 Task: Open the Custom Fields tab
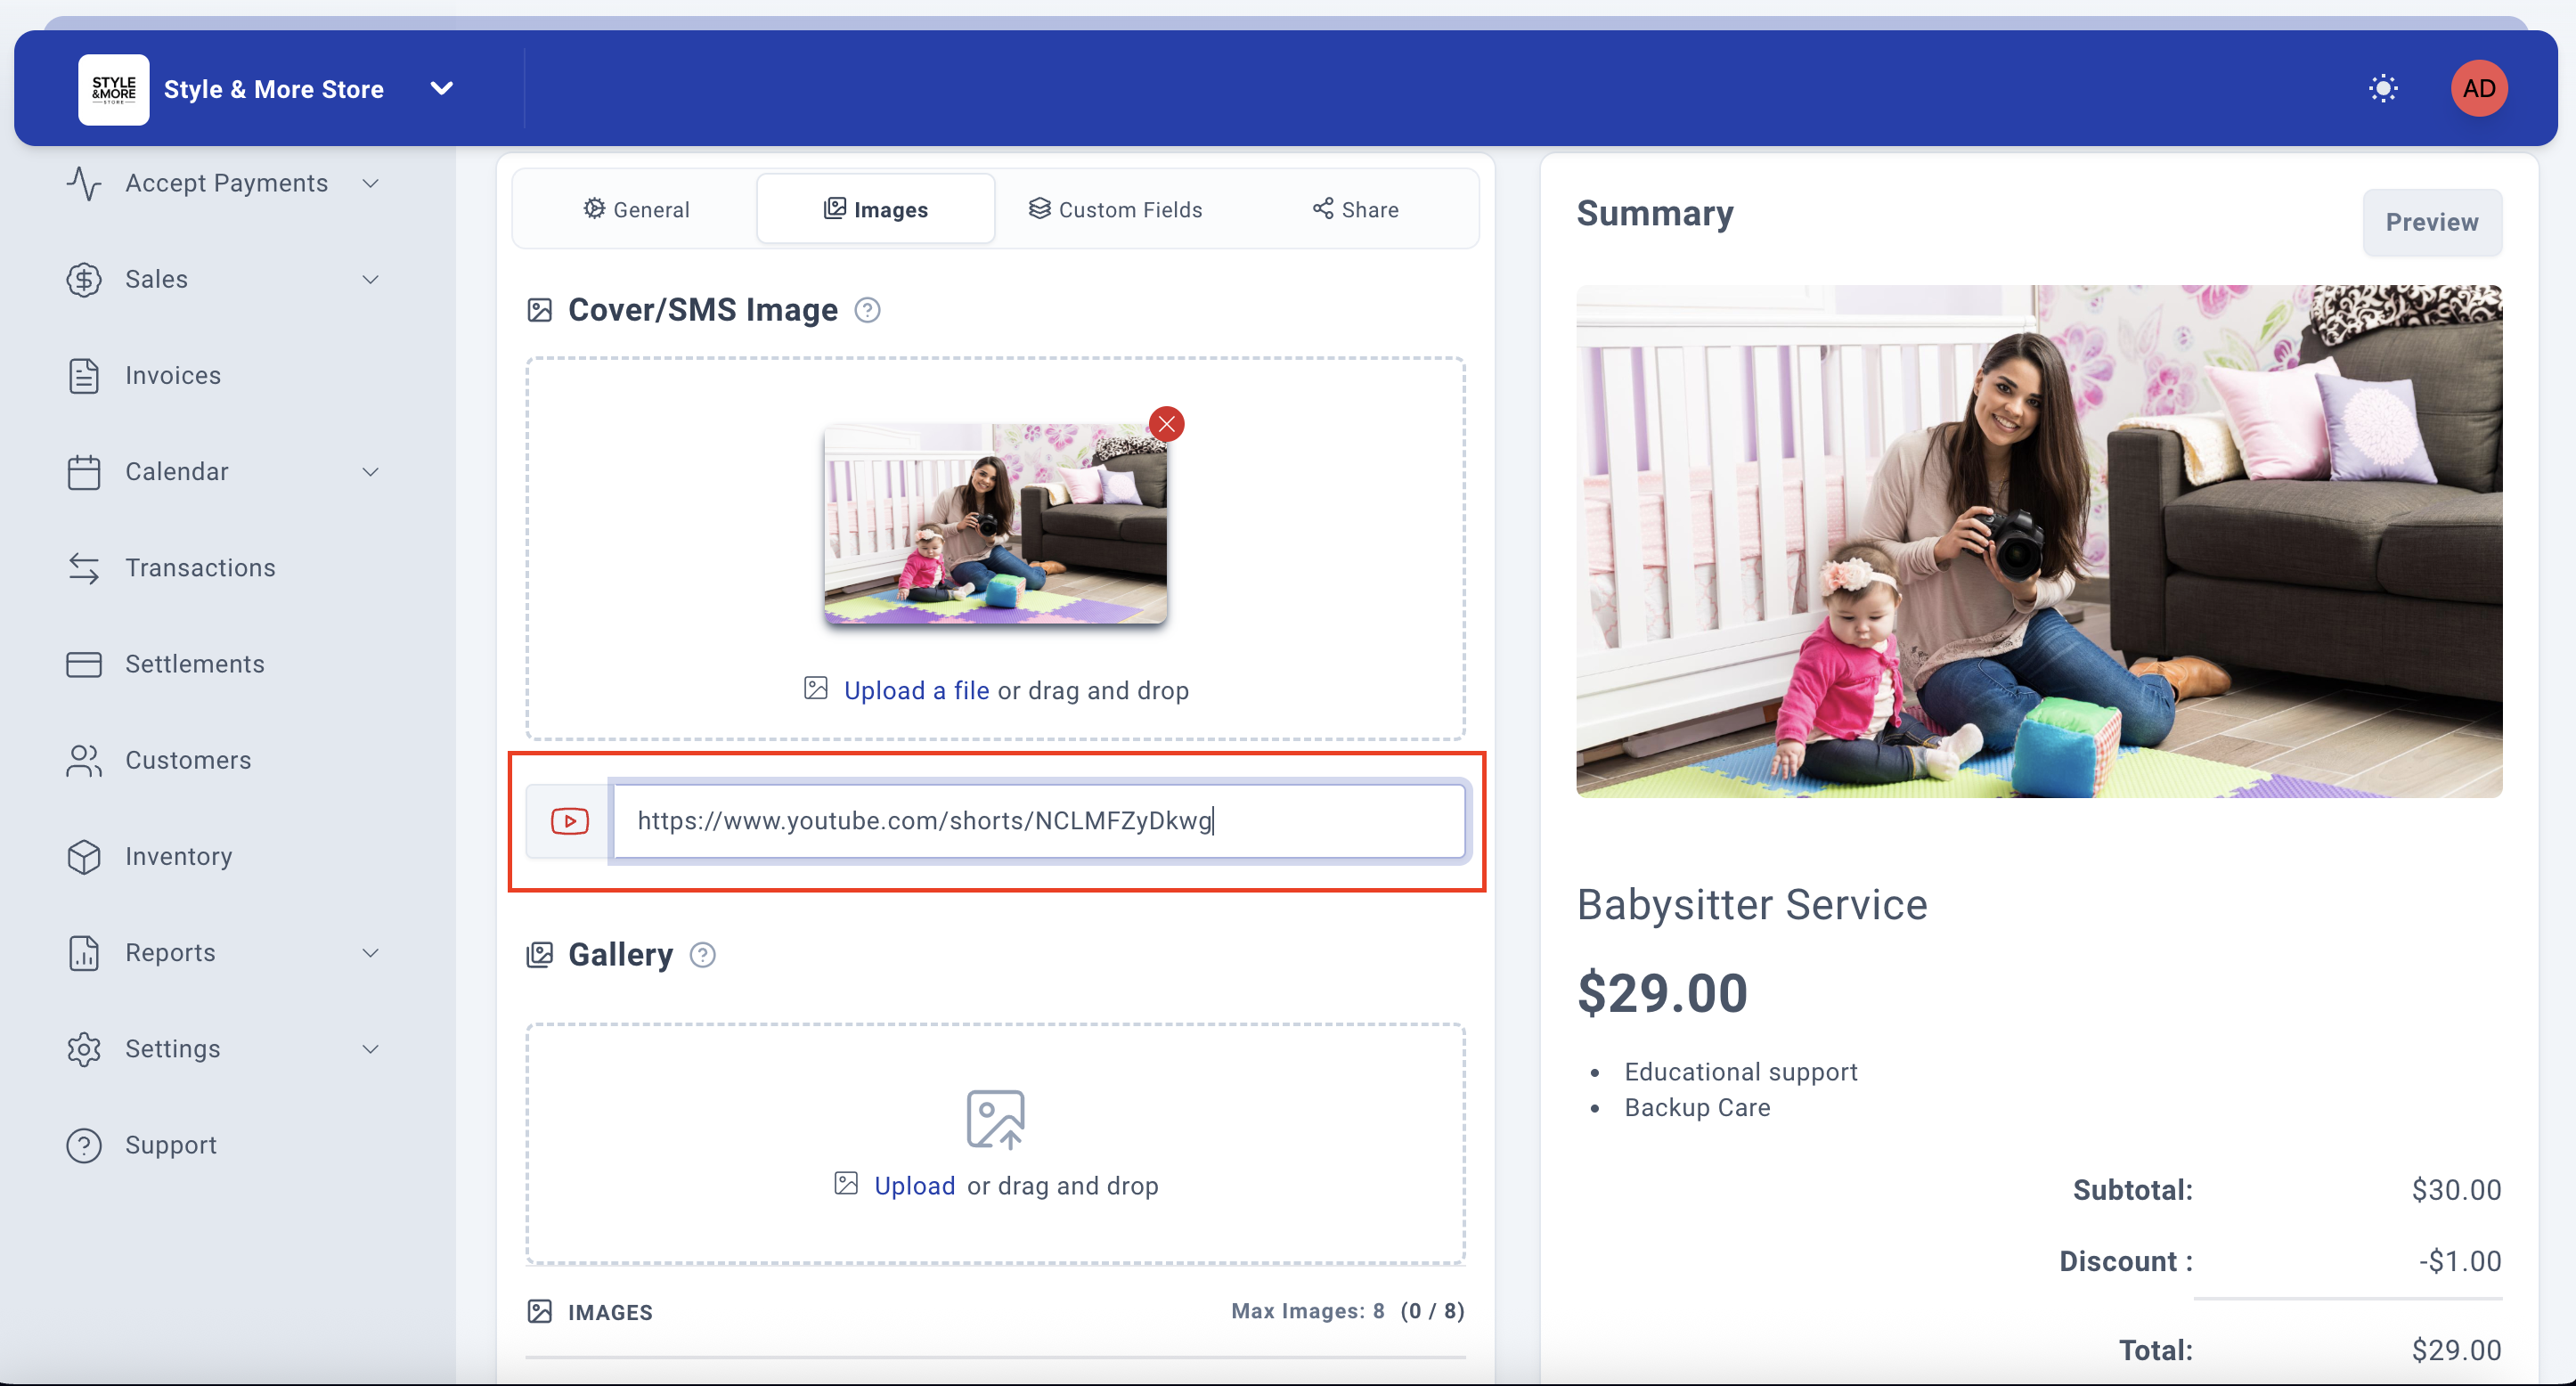coord(1115,209)
